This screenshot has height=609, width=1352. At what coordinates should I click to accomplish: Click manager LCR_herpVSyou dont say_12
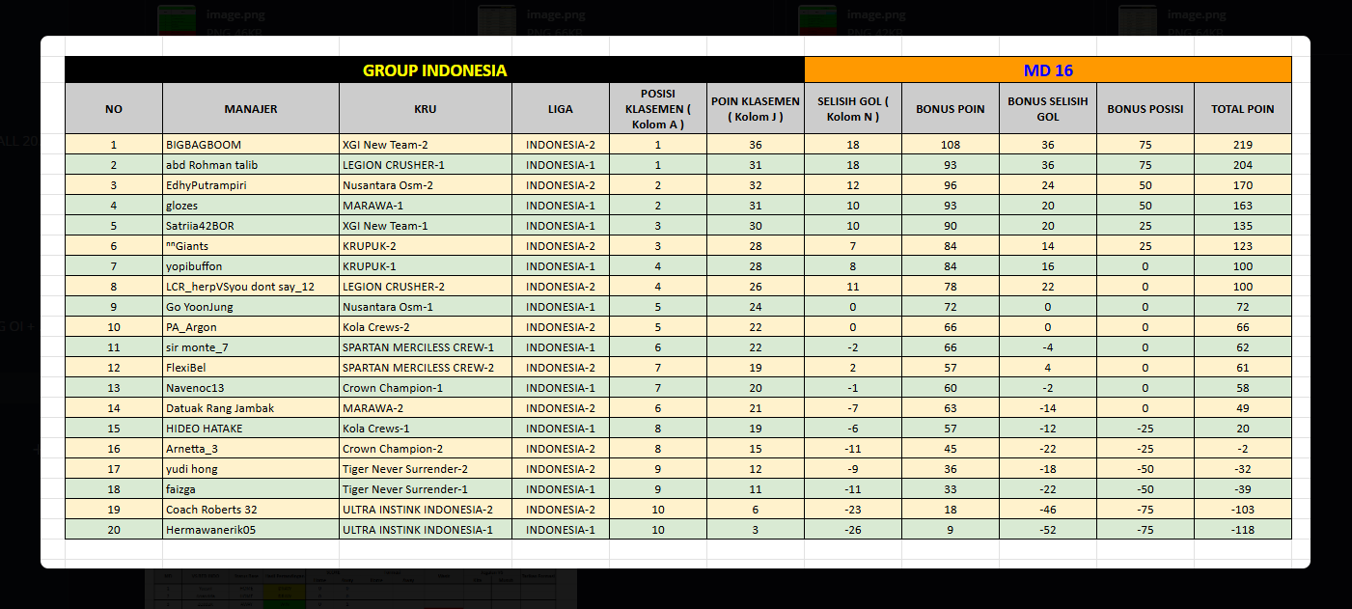240,287
